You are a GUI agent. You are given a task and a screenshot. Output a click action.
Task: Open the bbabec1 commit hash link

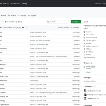(x=60, y=28)
